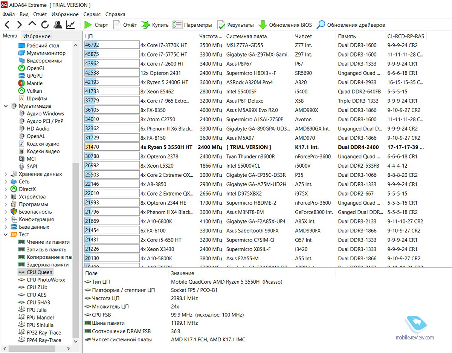Sort by CL-RCD-RP-RAS column header
This screenshot has width=452, height=353.
tap(406, 36)
